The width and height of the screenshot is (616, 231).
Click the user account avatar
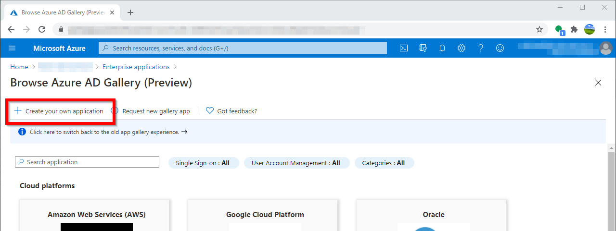tap(605, 48)
